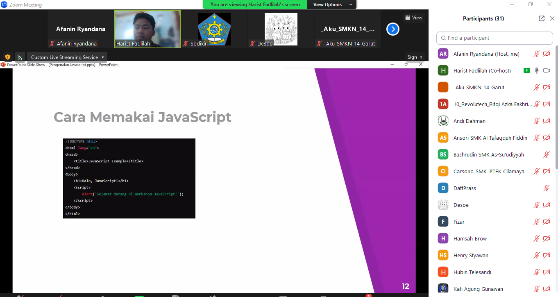558x297 pixels.
Task: Click Afanin Ryandana's AR avatar
Action: coord(443,54)
